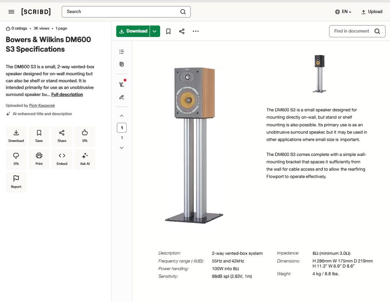Click '100W into 8Ω' value
The image size is (390, 302).
[225, 269]
